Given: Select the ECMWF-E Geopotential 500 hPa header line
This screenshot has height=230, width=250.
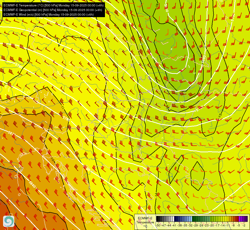Looking at the screenshot, I should tap(53, 10).
